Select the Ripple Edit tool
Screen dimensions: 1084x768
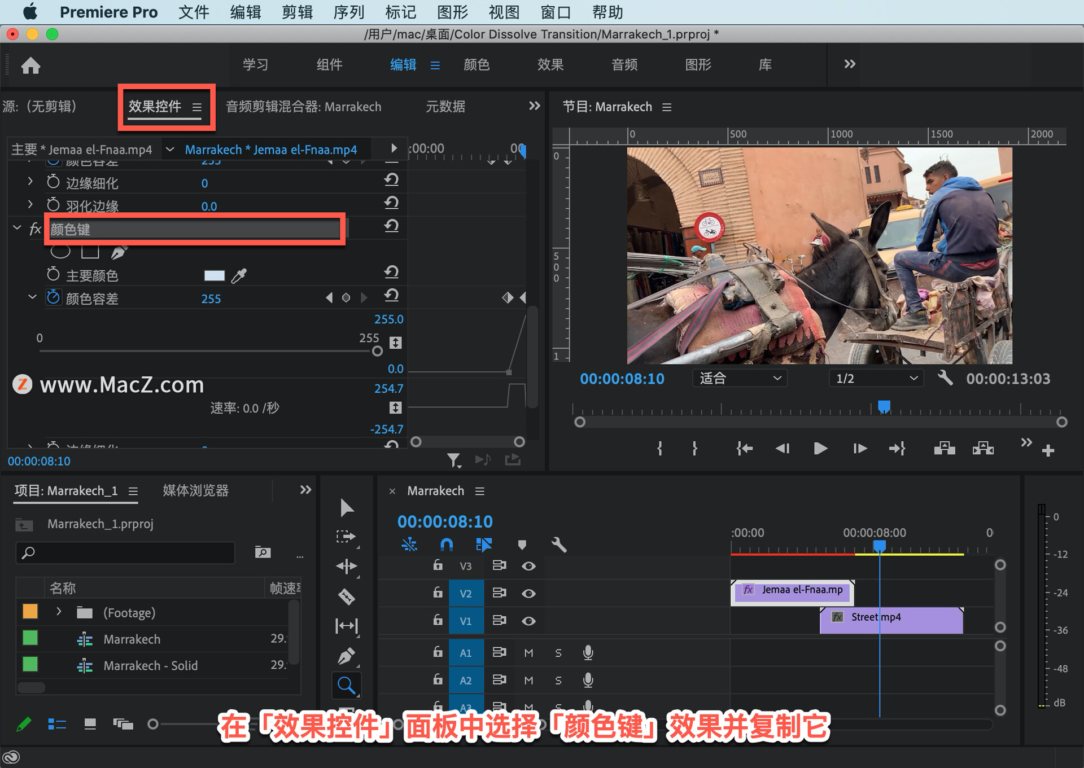[346, 566]
